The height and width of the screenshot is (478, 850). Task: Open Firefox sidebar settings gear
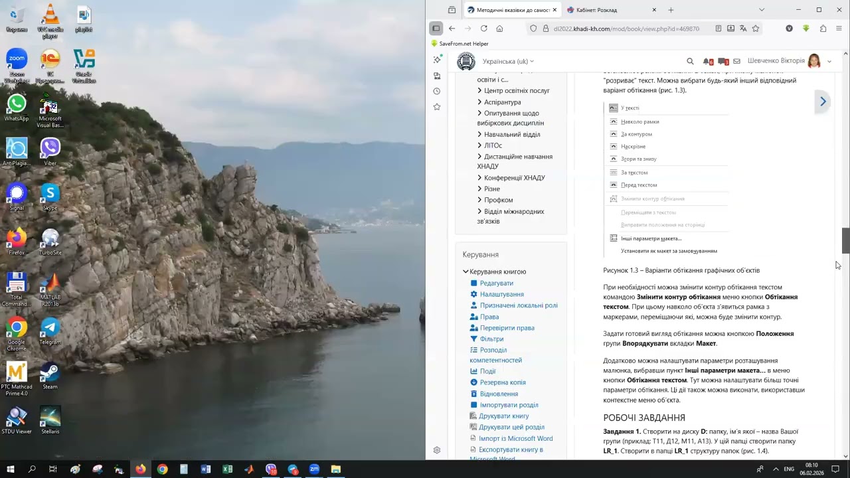pos(436,450)
